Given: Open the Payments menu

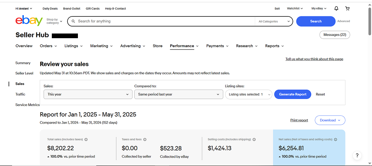Looking at the screenshot, I should pyautogui.click(x=217, y=46).
